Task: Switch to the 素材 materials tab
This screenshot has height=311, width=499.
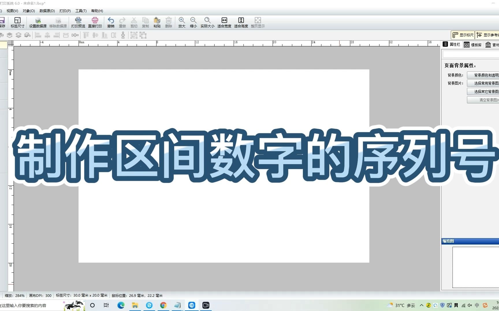Action: [x=492, y=45]
